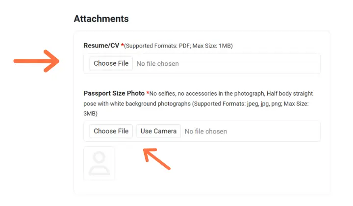This screenshot has height=206, width=353.
Task: Click the right-pointing orange arrow
Action: 36,61
